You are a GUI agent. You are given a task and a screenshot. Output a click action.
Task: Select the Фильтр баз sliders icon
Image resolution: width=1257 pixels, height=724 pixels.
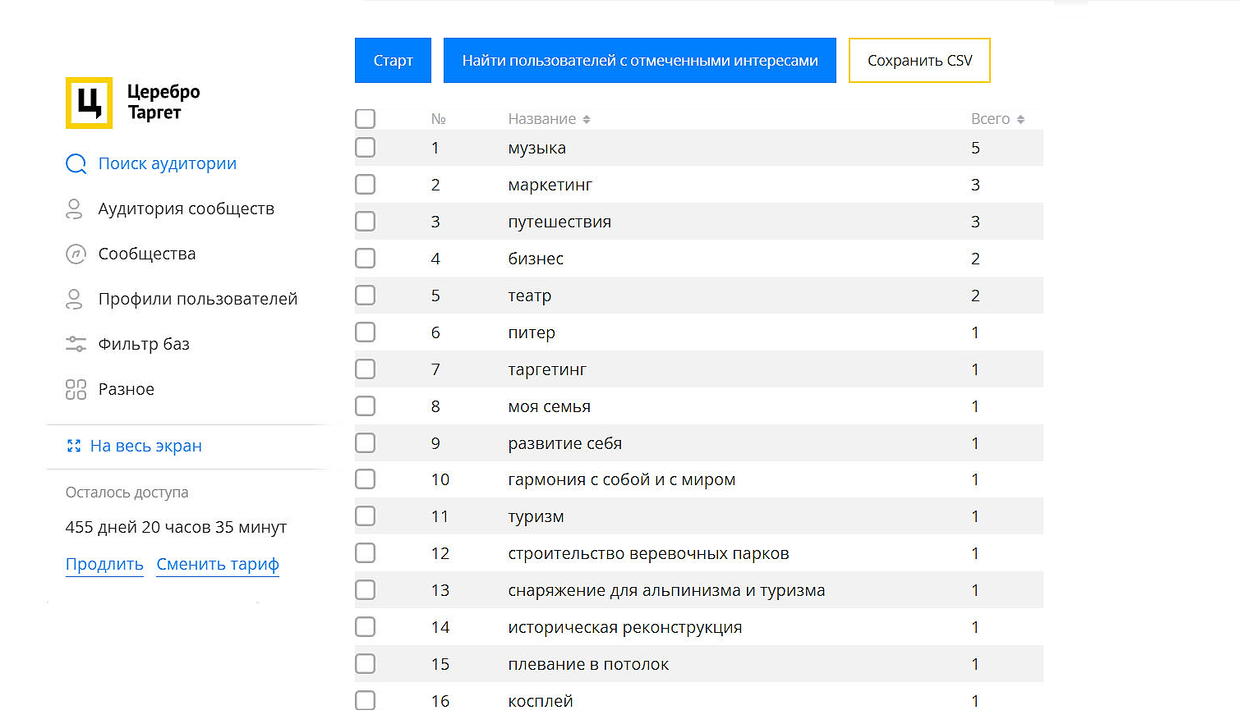(75, 344)
